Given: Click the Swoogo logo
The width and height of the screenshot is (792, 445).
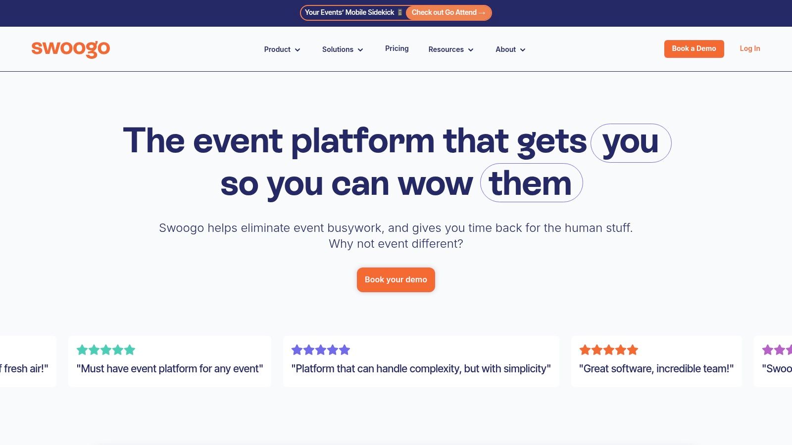Looking at the screenshot, I should click(x=71, y=49).
